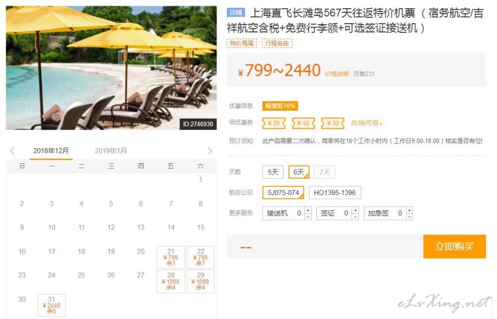Increase 接送机 quantity with plus
The image size is (497, 319).
(308, 210)
